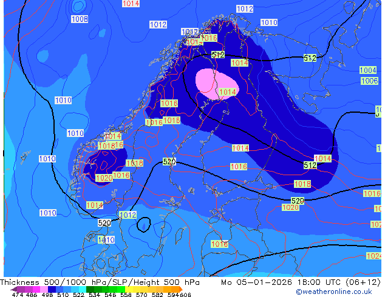Click the legend value 606
Image resolution: width=385 pixels, height=297 pixels.
pyautogui.click(x=185, y=295)
